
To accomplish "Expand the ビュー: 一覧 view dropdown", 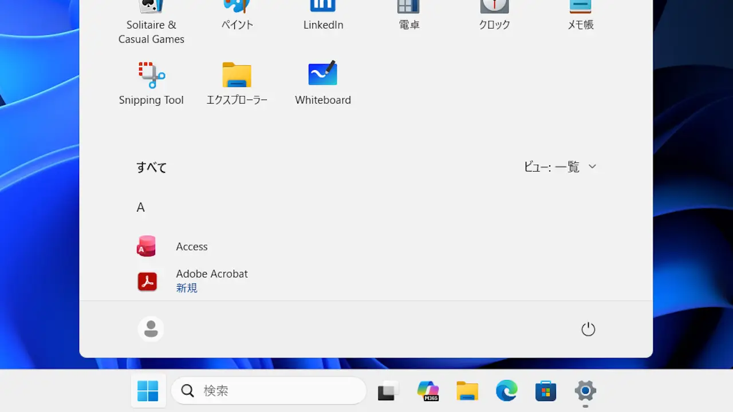I will (560, 167).
